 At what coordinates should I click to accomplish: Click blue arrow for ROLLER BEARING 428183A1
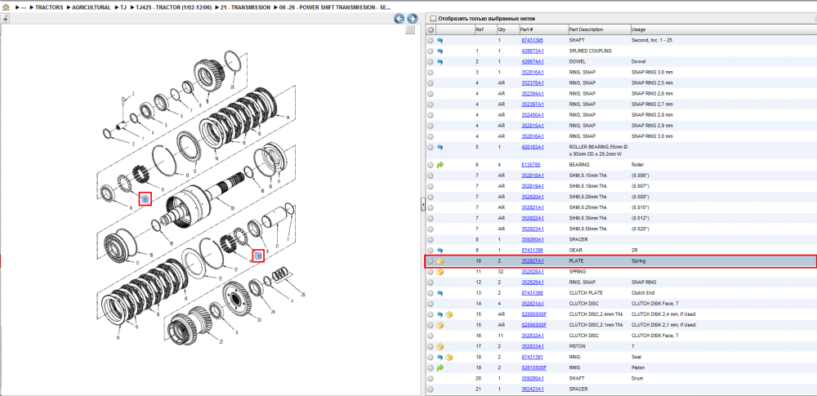pos(440,148)
